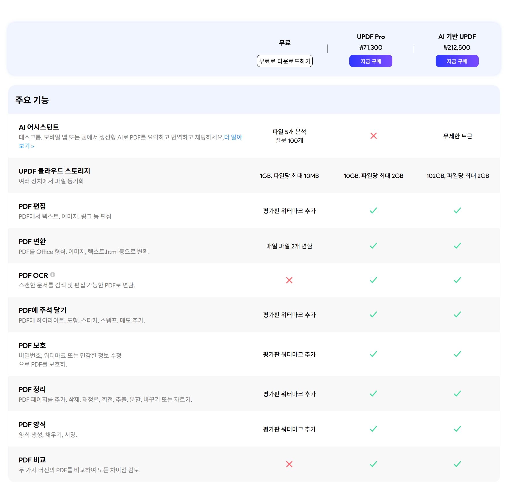
Task: Click the 파일 5개 분석 질문 100개 cell
Action: point(289,136)
